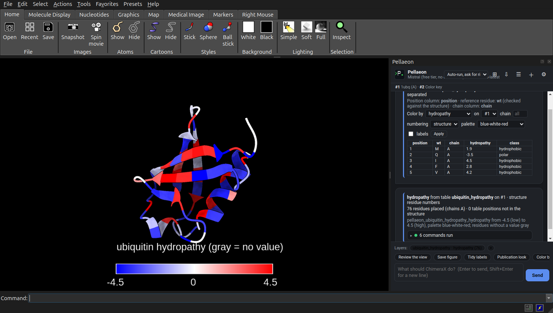553x313 pixels.
Task: Open the Color by hydropathy dropdown
Action: 448,114
